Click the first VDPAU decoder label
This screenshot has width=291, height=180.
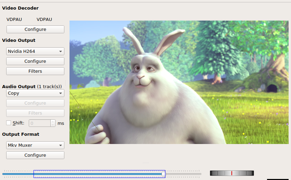pos(14,19)
